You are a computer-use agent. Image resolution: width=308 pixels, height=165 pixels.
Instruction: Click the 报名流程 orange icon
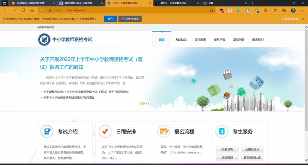coord(163,131)
